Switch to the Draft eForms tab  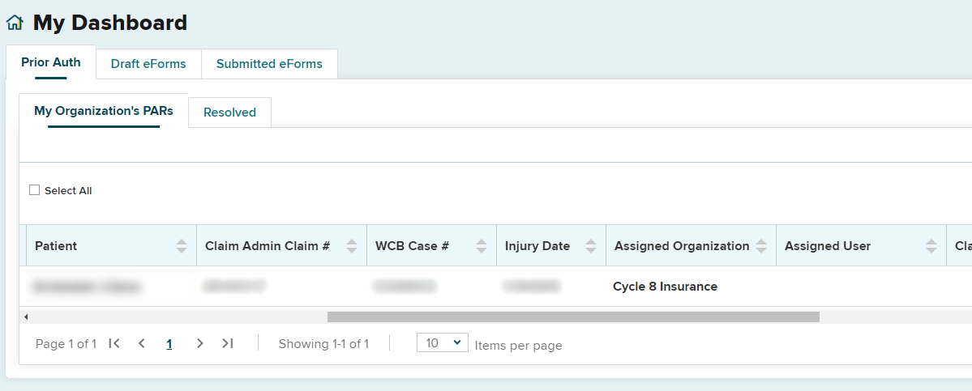148,64
